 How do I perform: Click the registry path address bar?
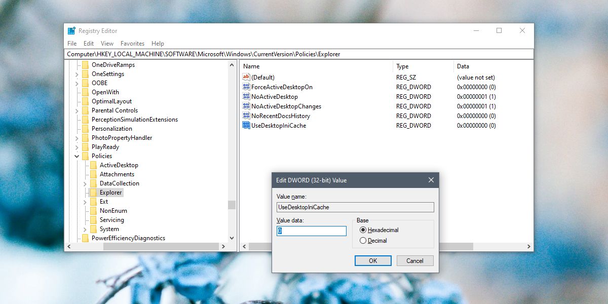pos(299,54)
